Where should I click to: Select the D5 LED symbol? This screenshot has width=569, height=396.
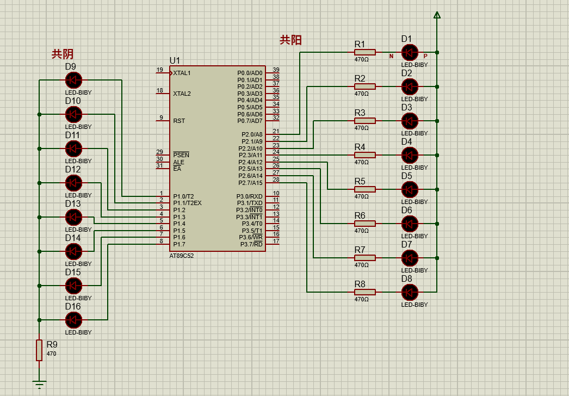[x=410, y=189]
